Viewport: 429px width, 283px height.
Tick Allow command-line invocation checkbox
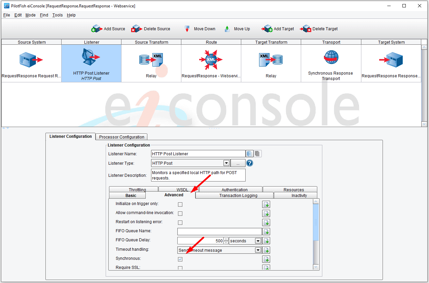pos(180,213)
